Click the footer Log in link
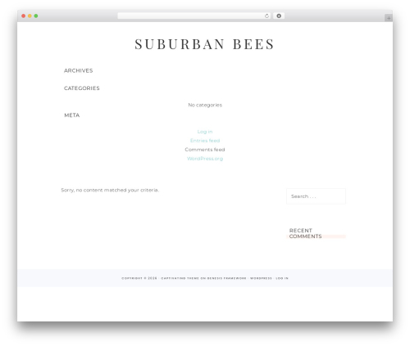The image size is (410, 346). pos(282,278)
